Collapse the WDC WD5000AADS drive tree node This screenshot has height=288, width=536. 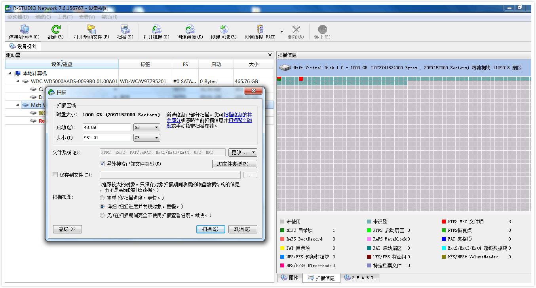coord(17,81)
